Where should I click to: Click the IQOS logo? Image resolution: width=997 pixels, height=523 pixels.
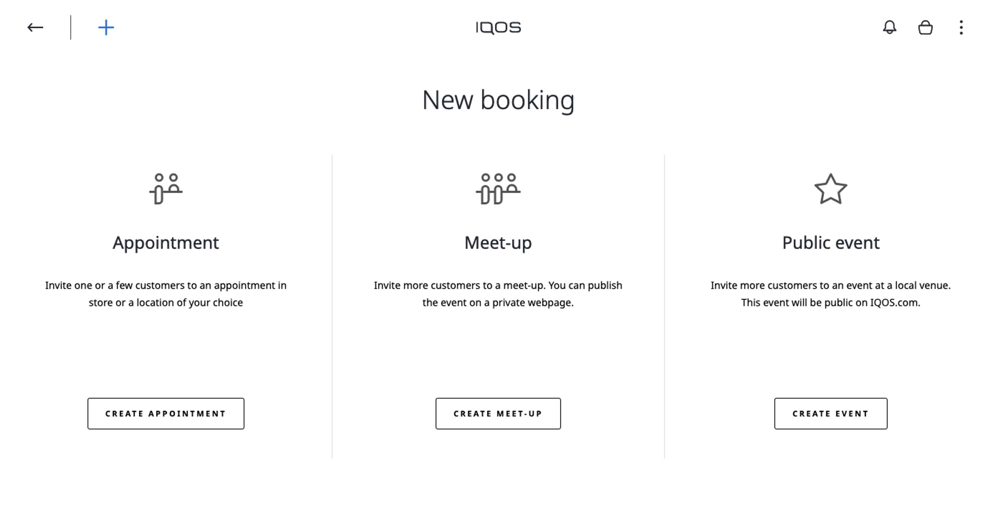498,28
